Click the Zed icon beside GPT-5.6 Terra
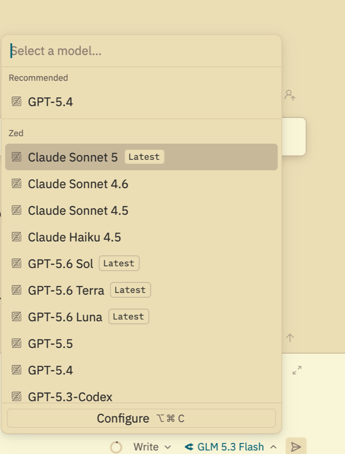 click(x=17, y=290)
